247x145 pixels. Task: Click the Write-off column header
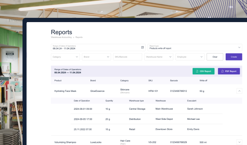[204, 81]
